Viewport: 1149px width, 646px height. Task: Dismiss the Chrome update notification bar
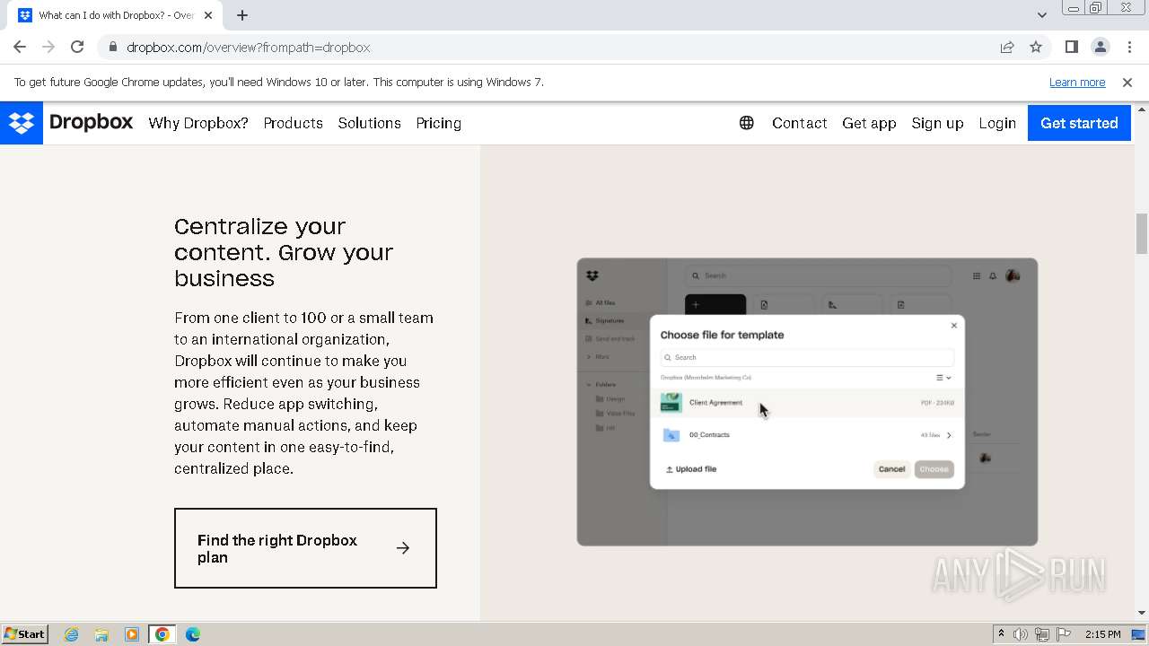[x=1127, y=83]
